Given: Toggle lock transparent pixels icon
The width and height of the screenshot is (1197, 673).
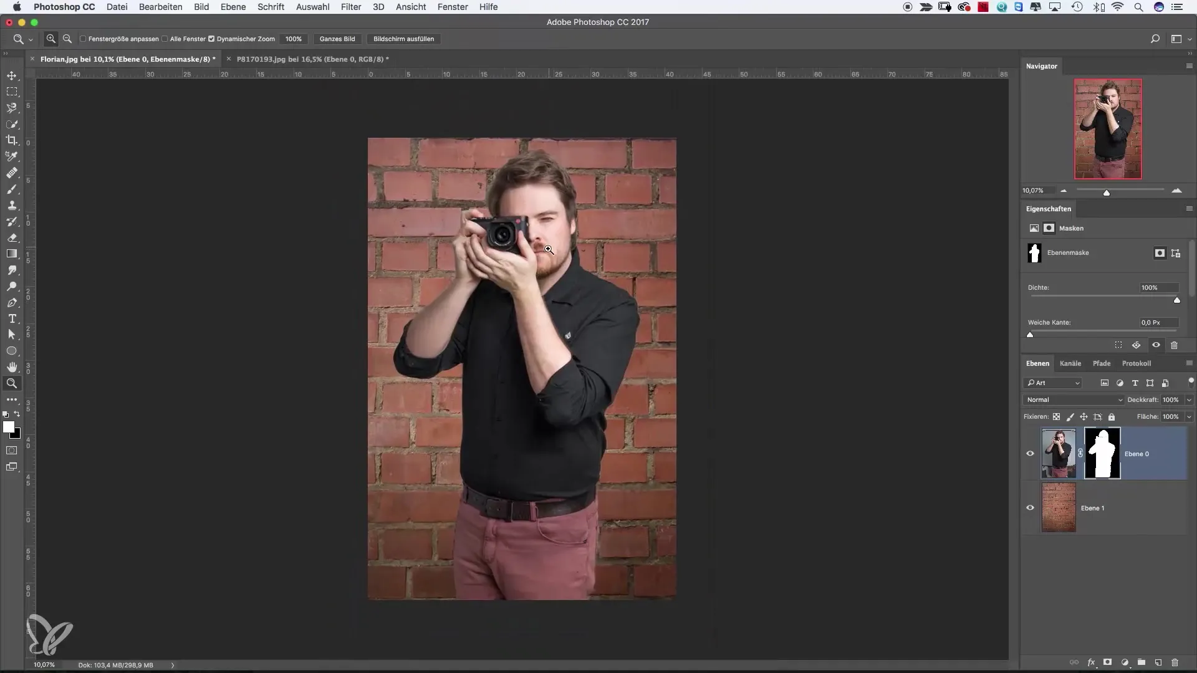Looking at the screenshot, I should click(x=1056, y=417).
